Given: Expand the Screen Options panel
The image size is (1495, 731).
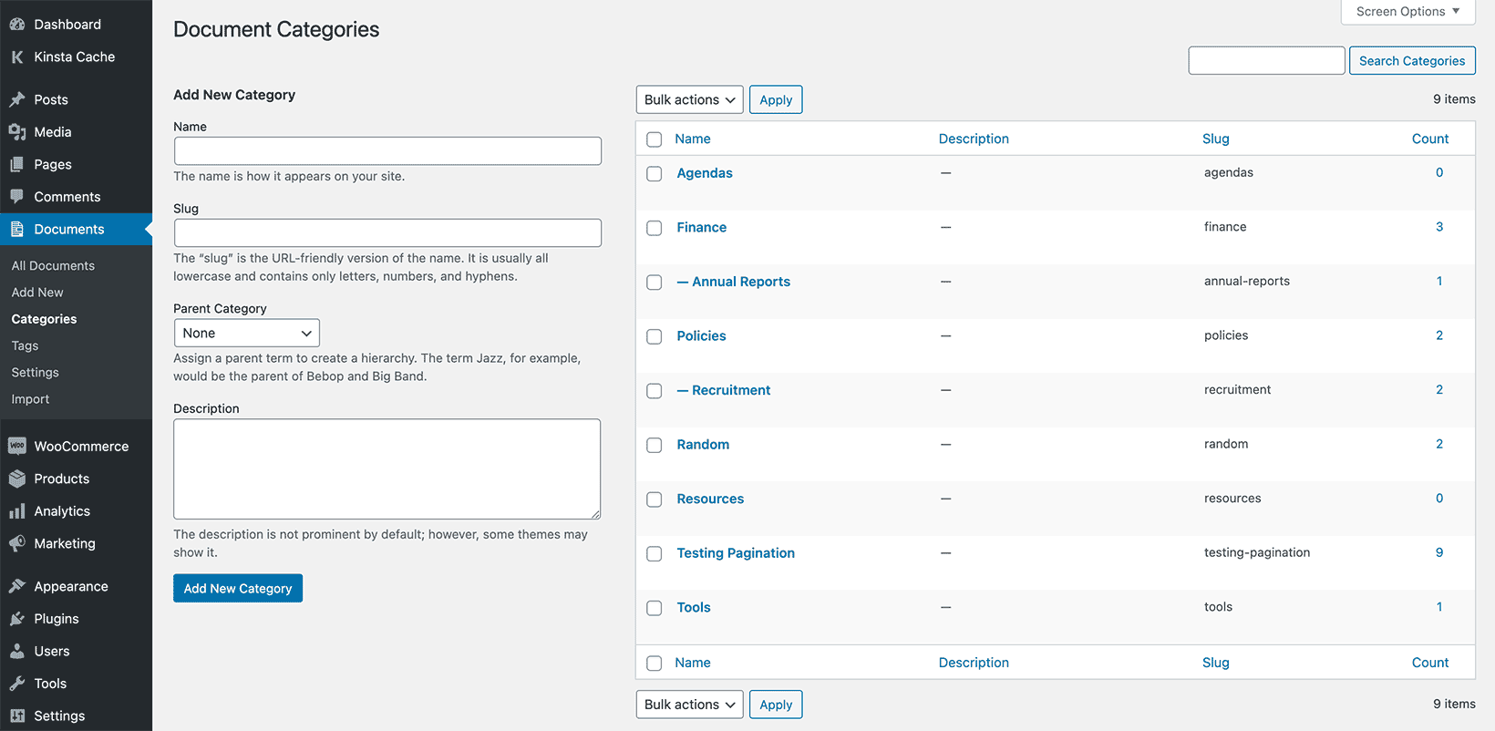Looking at the screenshot, I should point(1407,12).
